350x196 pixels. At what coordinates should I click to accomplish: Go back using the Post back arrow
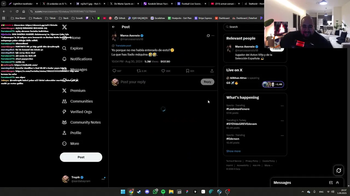pos(113,27)
